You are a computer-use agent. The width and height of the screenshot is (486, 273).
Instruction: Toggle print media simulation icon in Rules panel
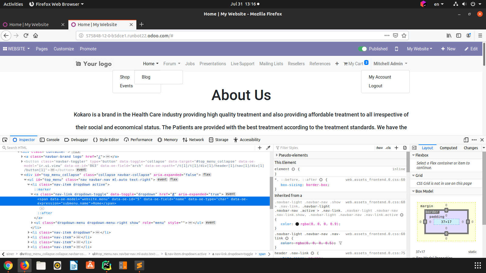tap(405, 148)
